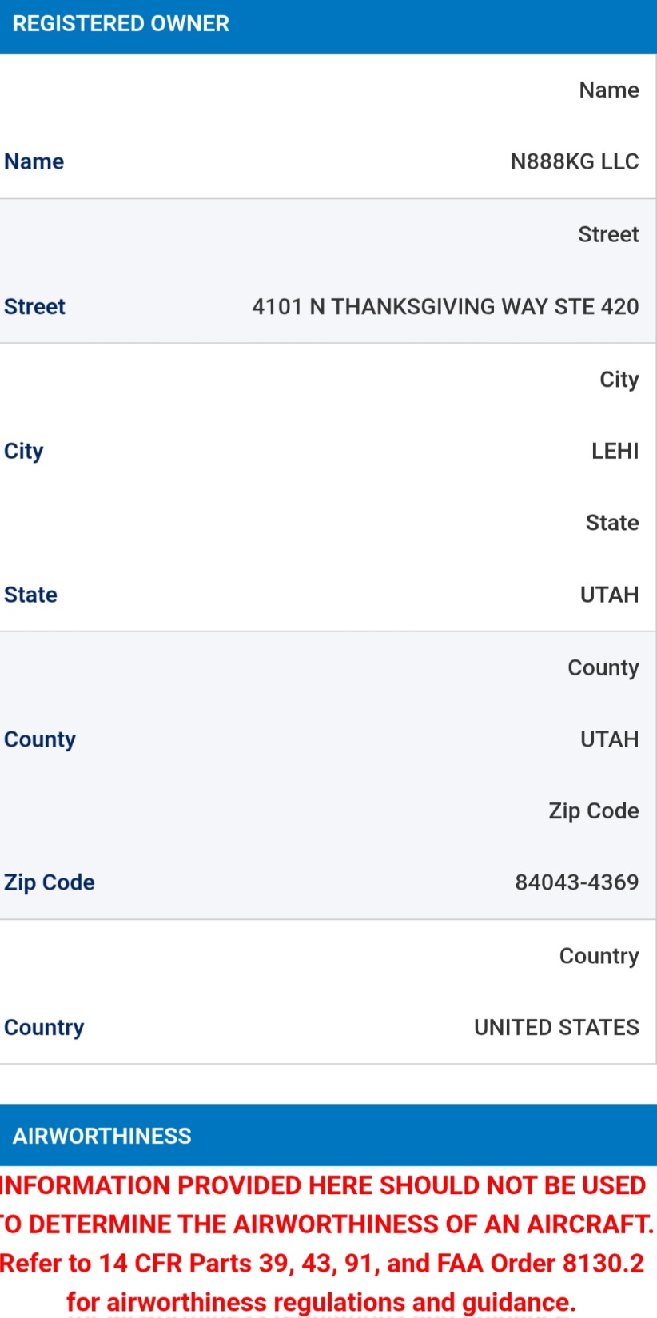Click the country value UNITED STATES
The height and width of the screenshot is (1318, 657).
coord(556,1027)
